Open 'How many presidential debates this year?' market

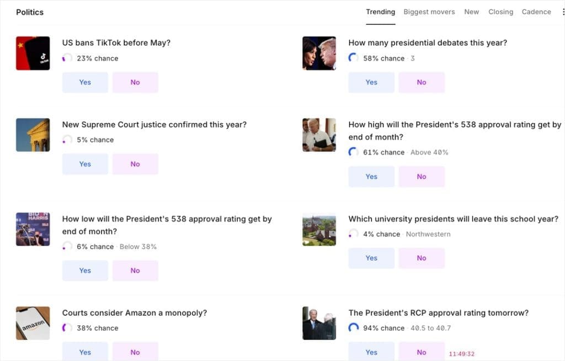(428, 43)
